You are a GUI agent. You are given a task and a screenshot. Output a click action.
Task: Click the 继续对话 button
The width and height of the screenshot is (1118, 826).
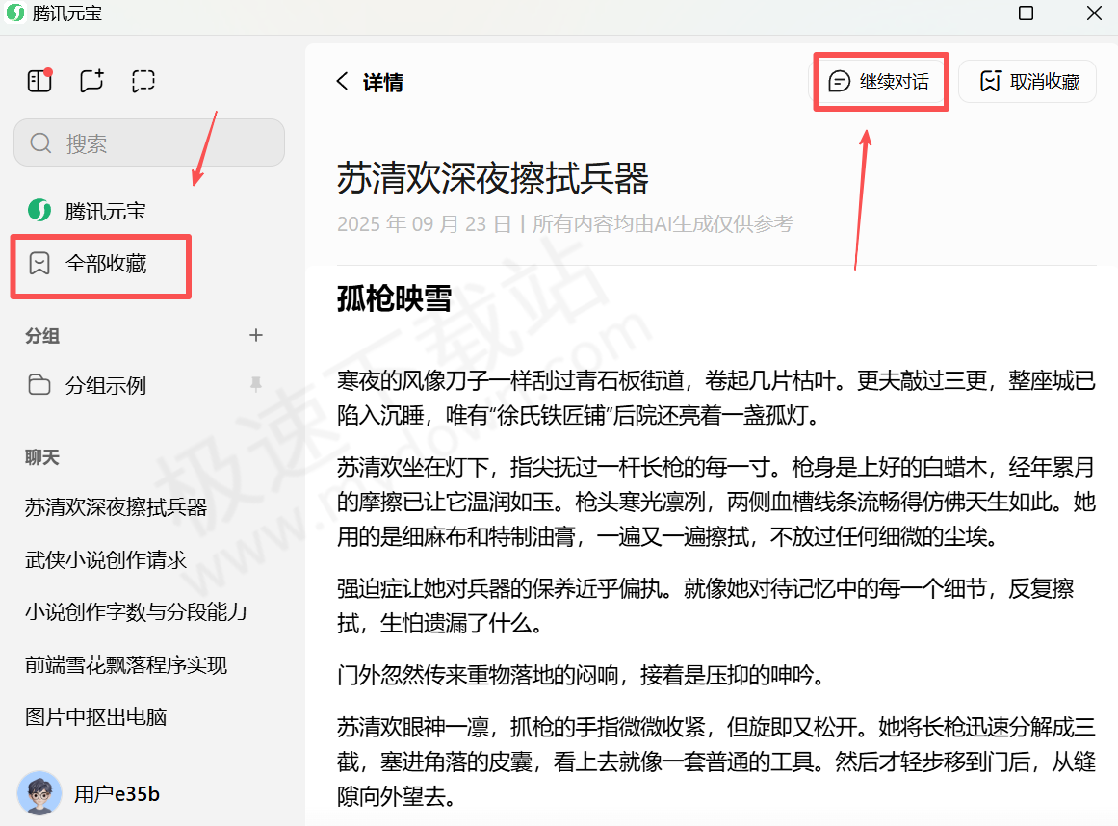coord(879,81)
